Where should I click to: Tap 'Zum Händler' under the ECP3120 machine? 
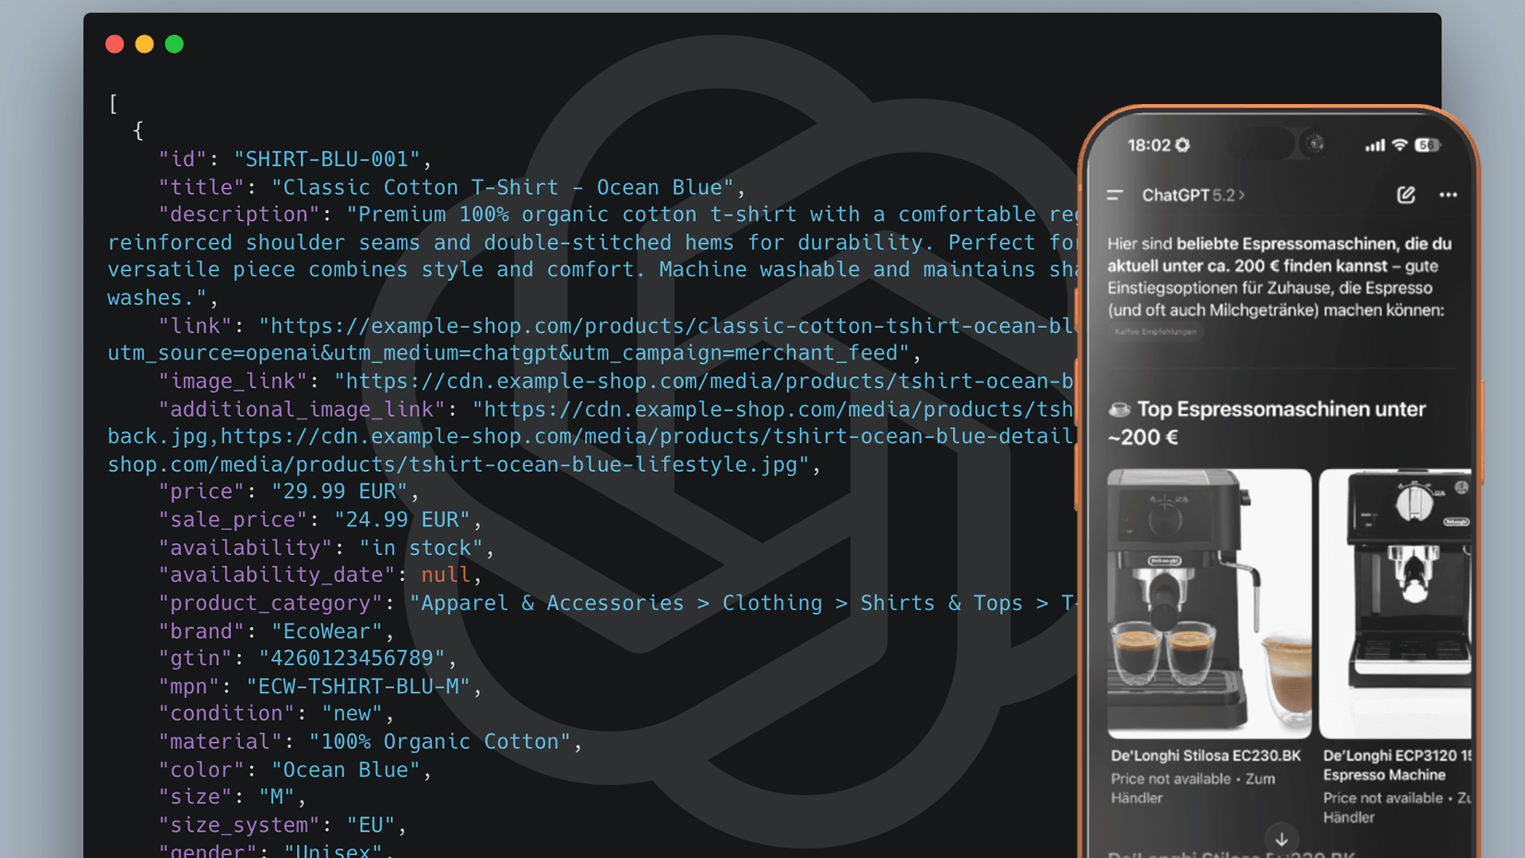[x=1396, y=807]
